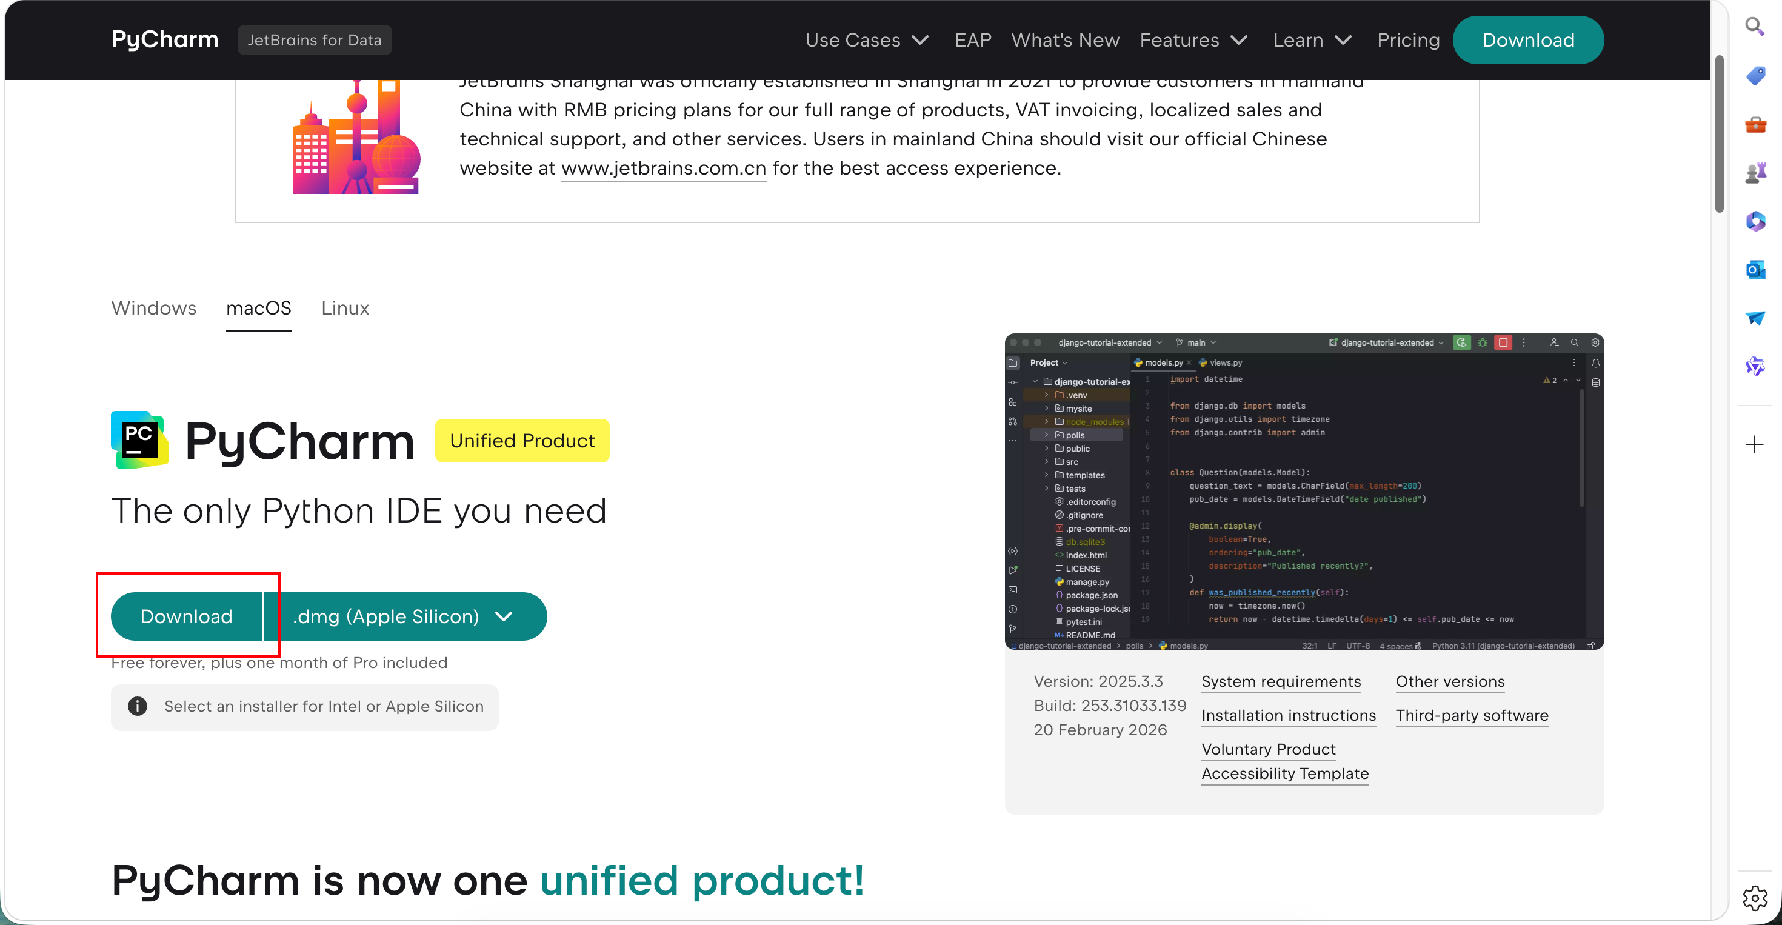
Task: Open the red Tools briefcase sidebar icon
Action: pyautogui.click(x=1755, y=124)
